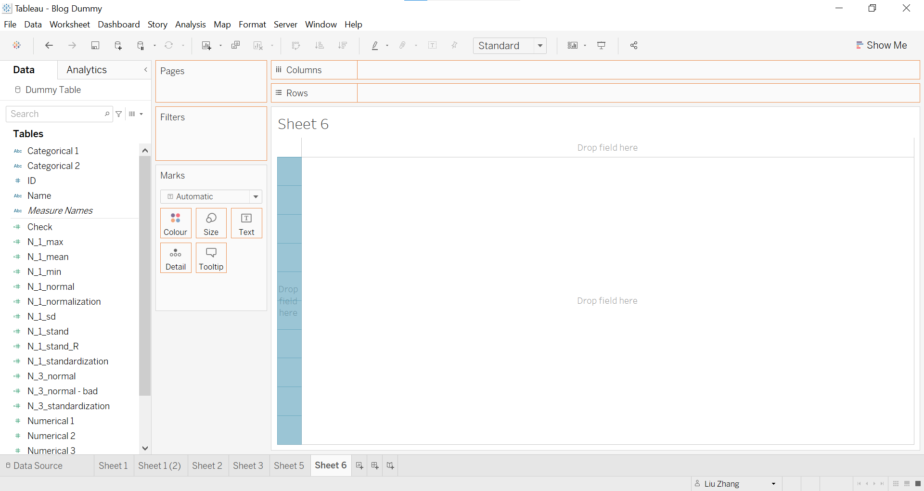Share the workbook with others icon

(x=634, y=45)
